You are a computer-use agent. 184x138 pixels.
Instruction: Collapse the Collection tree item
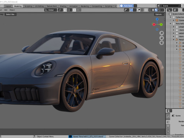point(171,17)
